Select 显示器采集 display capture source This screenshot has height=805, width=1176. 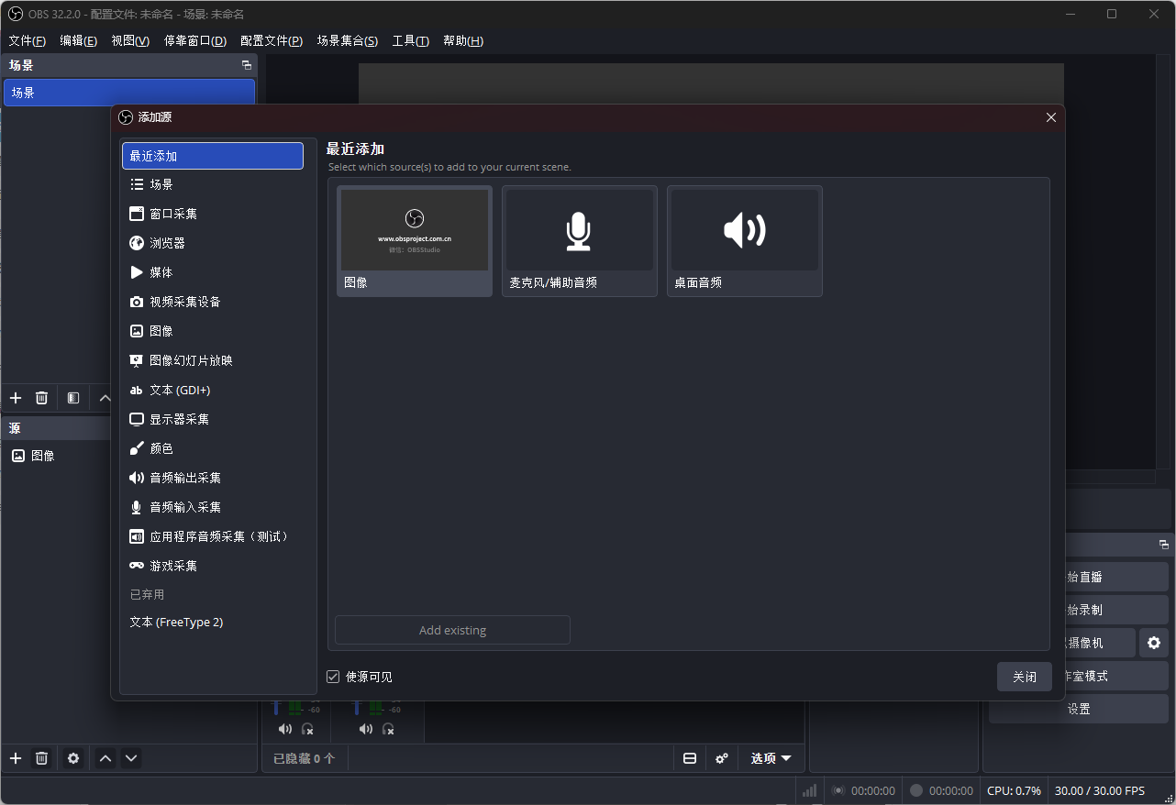[213, 419]
